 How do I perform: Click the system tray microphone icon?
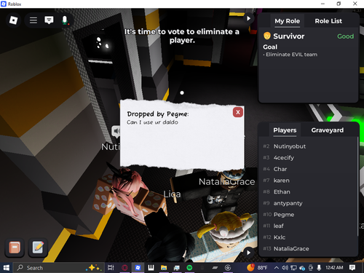(319, 268)
